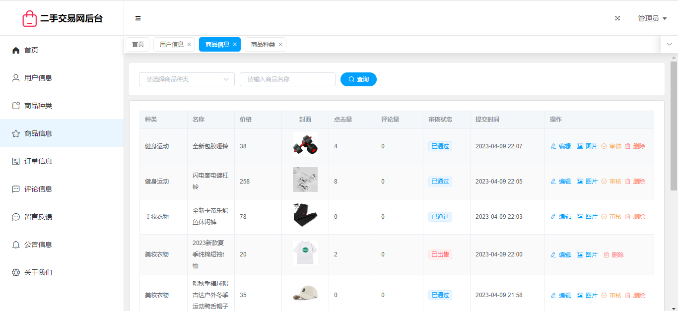Focus the 请输入商品名称 input field

point(287,79)
